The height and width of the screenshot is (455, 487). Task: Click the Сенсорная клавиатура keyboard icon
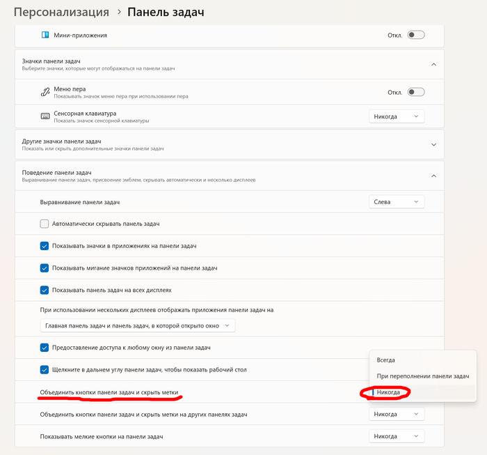[45, 116]
